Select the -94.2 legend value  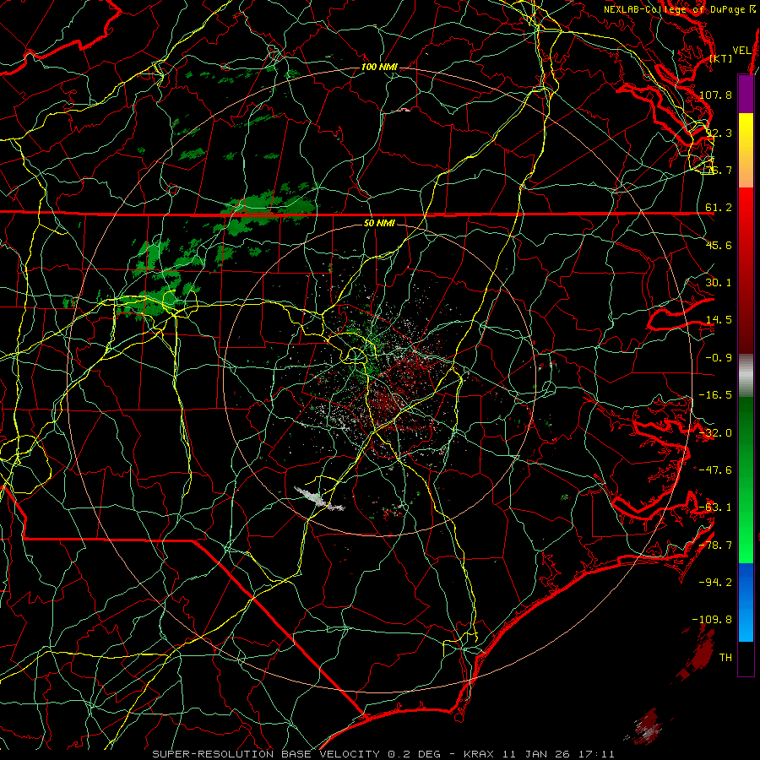[715, 582]
